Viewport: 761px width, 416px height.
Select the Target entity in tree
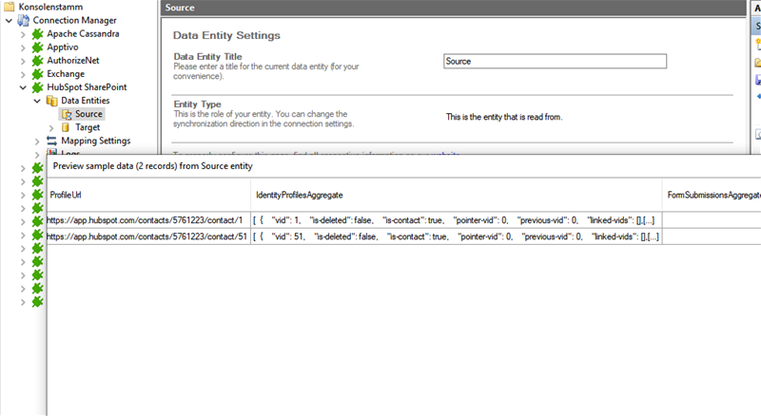88,127
